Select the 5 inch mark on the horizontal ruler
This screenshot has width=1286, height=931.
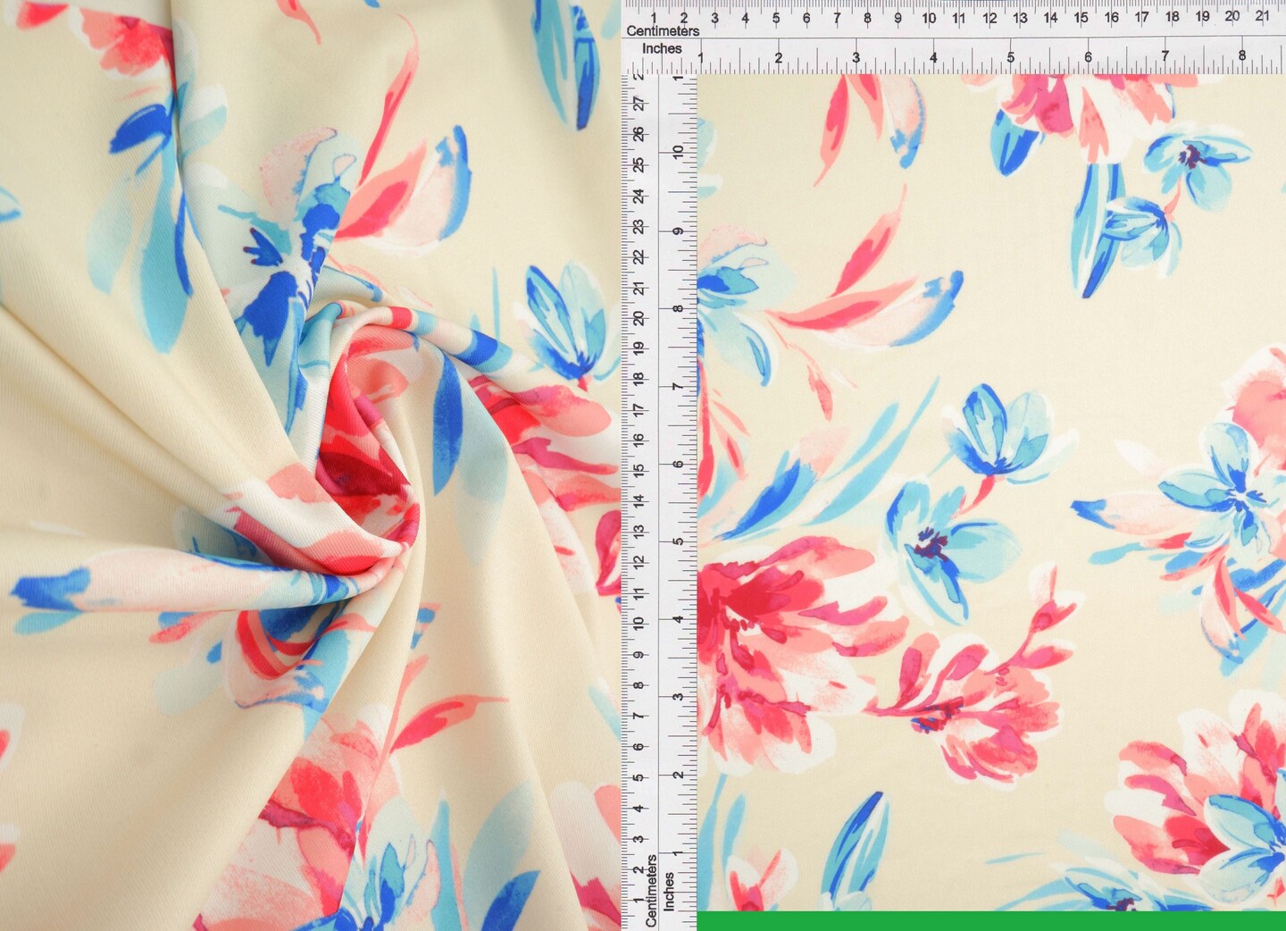pos(1011,55)
